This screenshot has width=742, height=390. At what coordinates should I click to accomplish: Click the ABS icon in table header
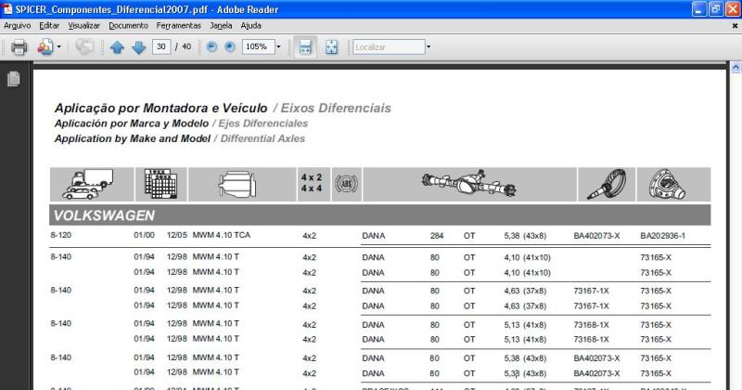pos(346,185)
